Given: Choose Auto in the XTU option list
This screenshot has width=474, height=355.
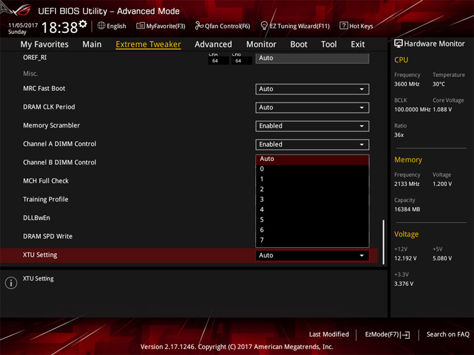Looking at the screenshot, I should point(312,159).
